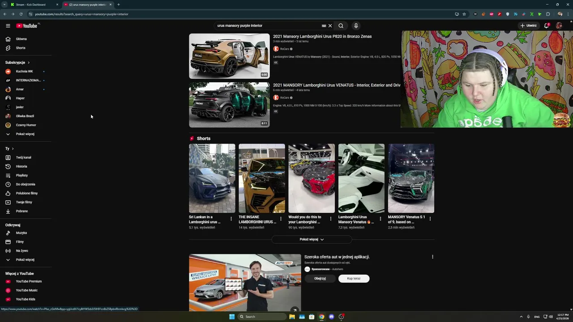
Task: Open the Windows Start menu
Action: pos(232,317)
